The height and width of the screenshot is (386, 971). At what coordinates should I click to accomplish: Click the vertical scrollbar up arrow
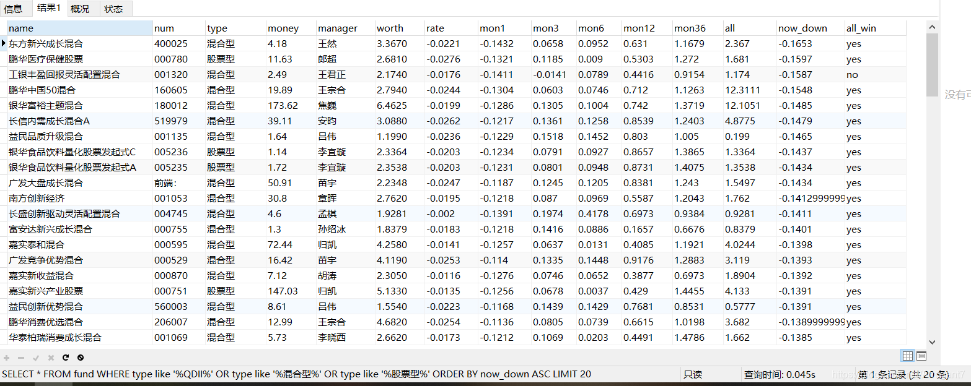932,26
